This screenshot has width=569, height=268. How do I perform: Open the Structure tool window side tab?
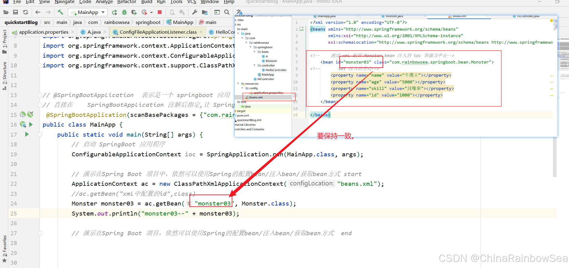point(5,76)
